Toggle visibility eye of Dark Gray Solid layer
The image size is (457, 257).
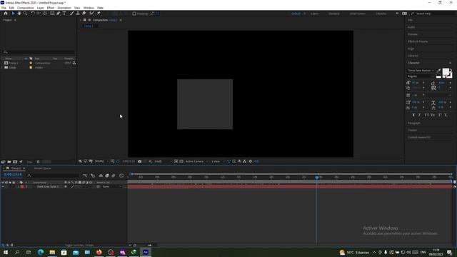tap(3, 186)
